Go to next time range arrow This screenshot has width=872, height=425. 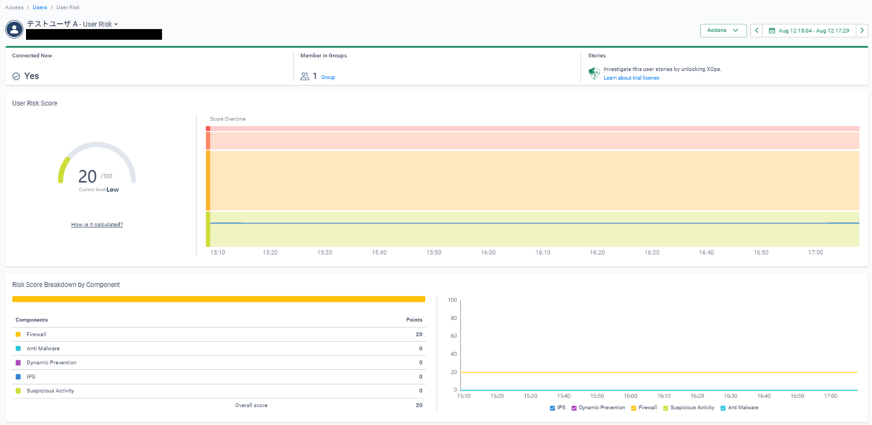tap(862, 31)
